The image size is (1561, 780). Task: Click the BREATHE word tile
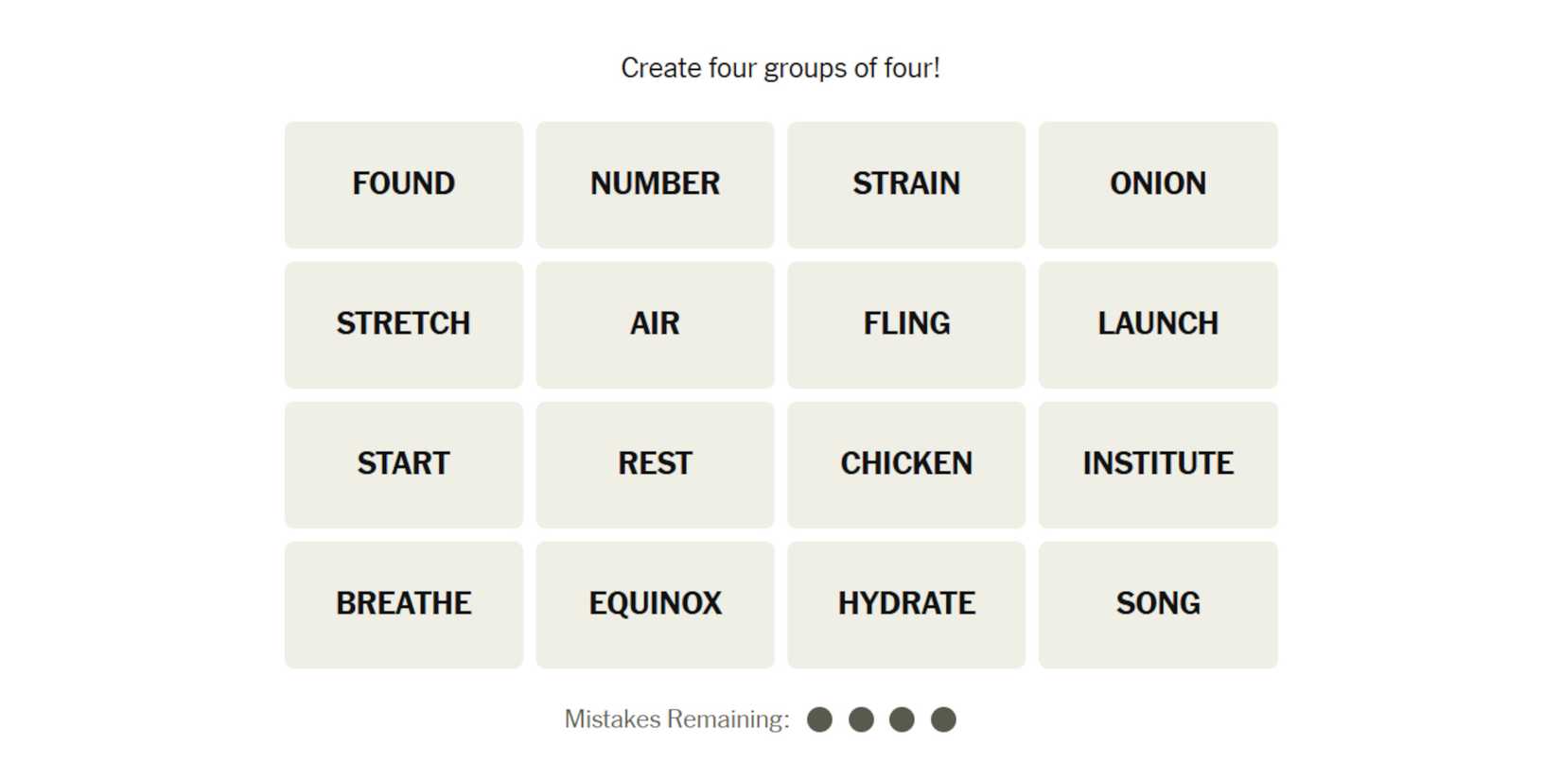(403, 604)
